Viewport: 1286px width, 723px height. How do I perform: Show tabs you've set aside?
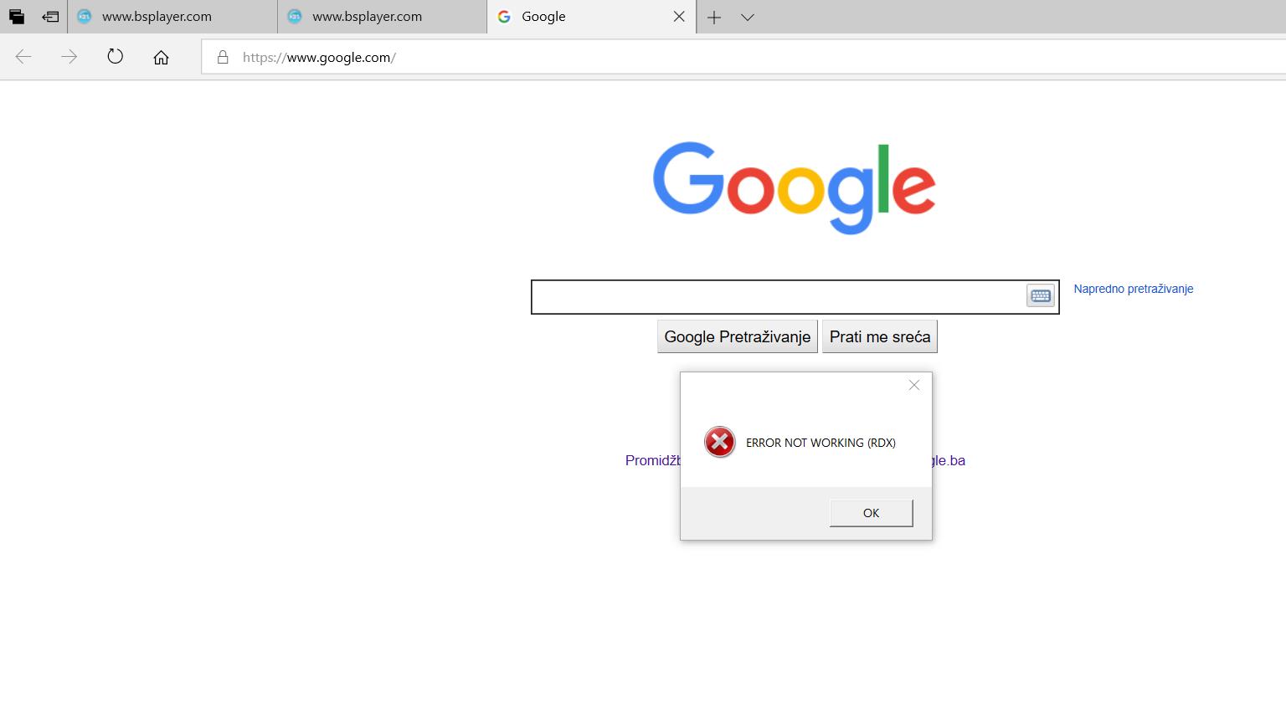pyautogui.click(x=17, y=17)
